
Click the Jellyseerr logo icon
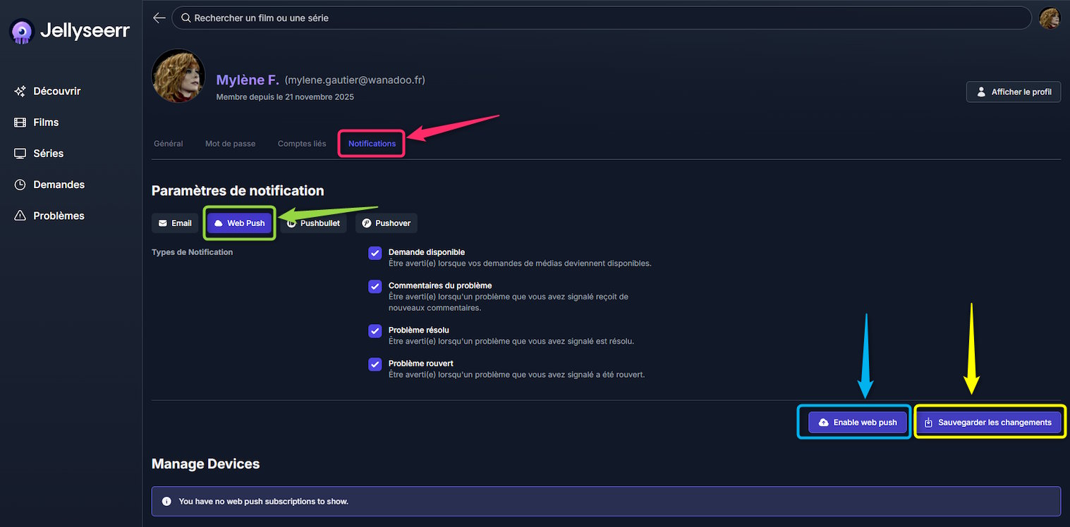(23, 31)
